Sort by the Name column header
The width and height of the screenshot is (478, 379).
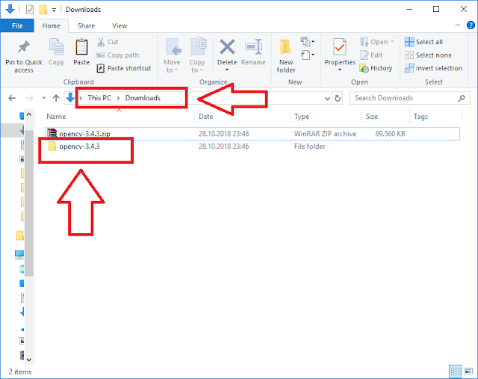point(56,117)
